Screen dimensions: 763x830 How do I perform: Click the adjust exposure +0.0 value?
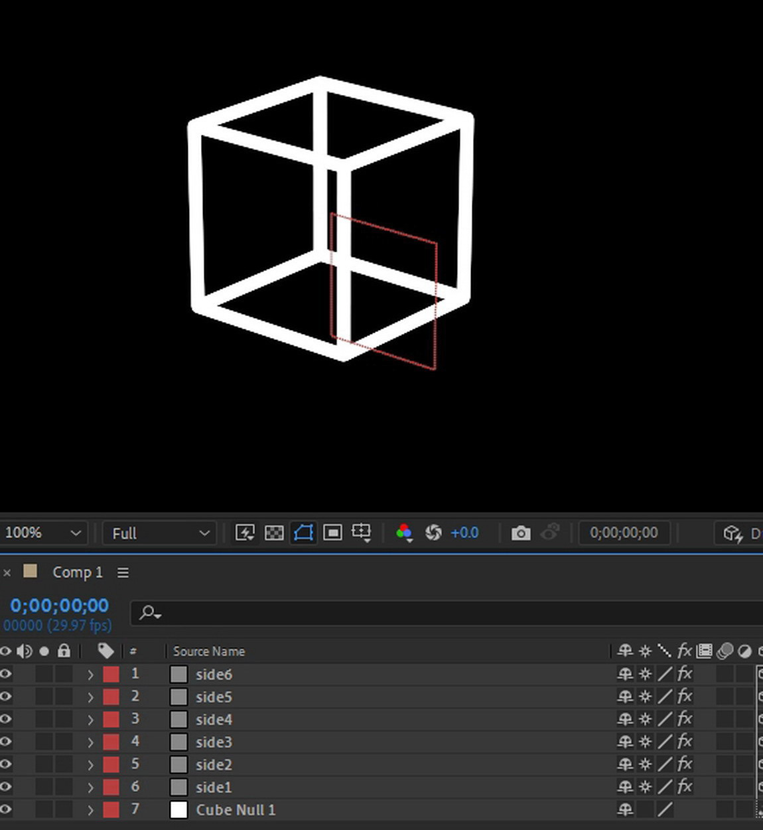[464, 533]
